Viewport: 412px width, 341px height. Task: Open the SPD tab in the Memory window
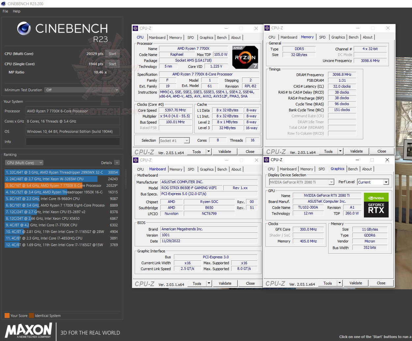322,37
